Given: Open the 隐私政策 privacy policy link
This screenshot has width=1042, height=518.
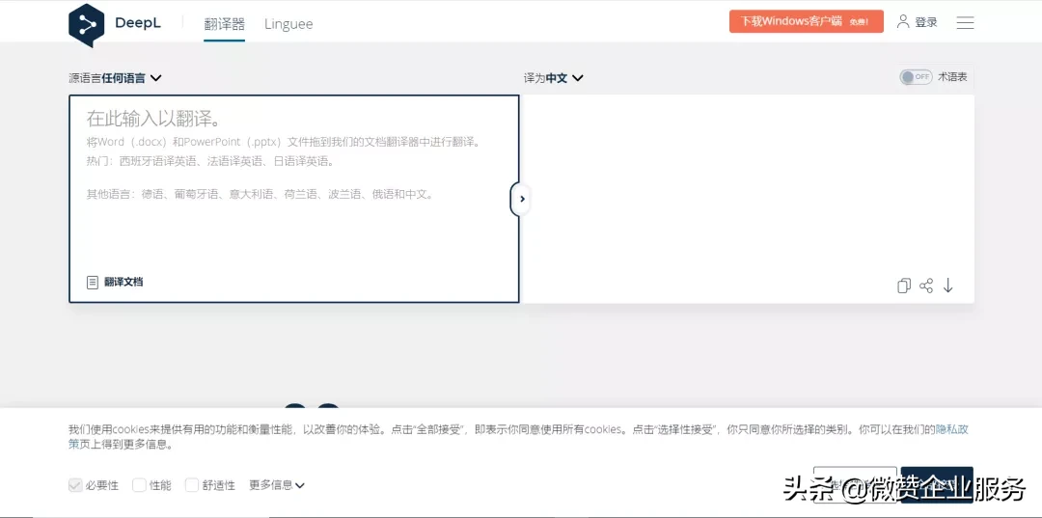Looking at the screenshot, I should [952, 429].
